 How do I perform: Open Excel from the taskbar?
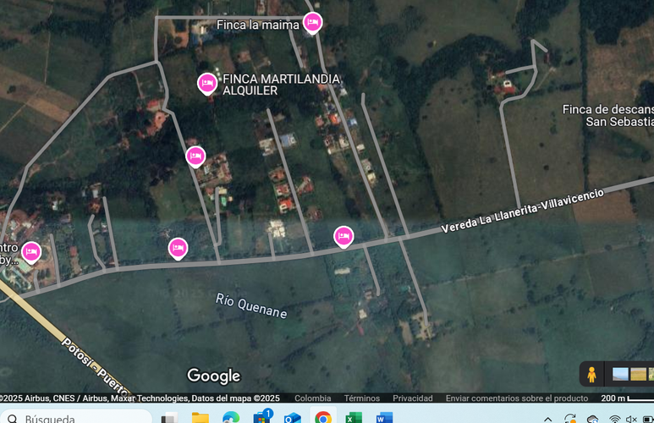354,418
